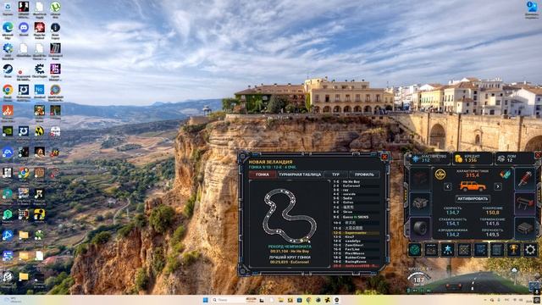The width and height of the screenshot is (542, 305).
Task: Click the АКТИВИРОВАТЬ button
Action: pyautogui.click(x=473, y=199)
